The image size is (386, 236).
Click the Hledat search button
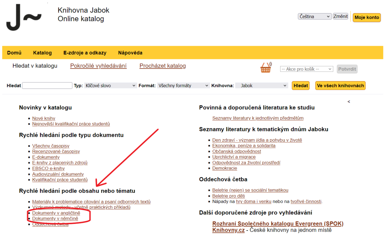pos(300,85)
